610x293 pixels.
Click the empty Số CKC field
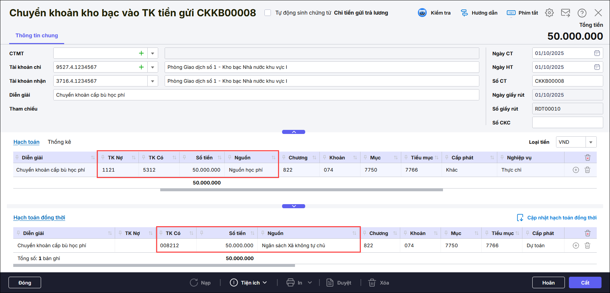click(568, 123)
